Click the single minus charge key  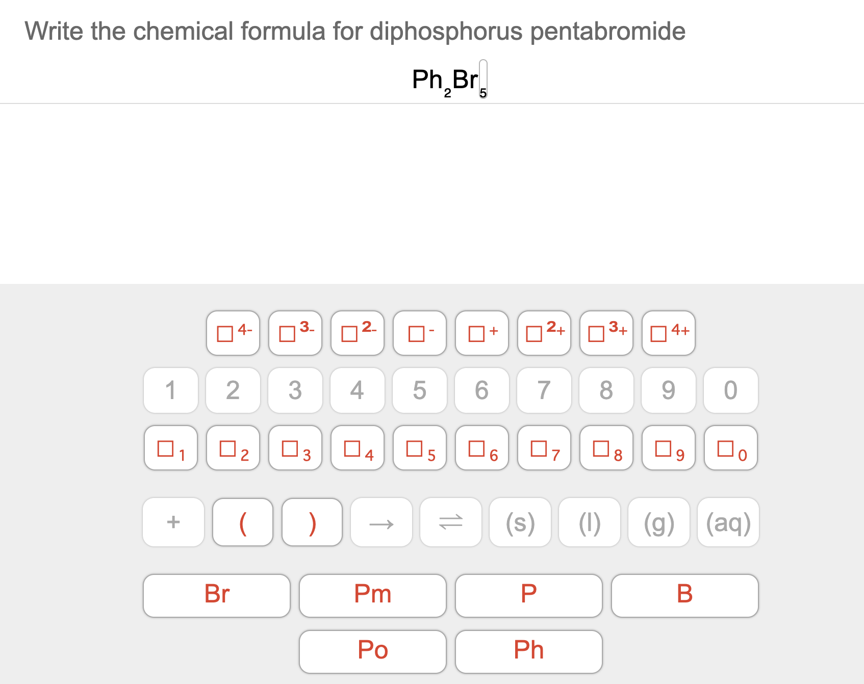point(419,333)
